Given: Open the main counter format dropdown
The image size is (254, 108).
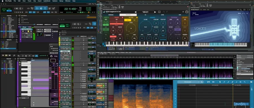Looking at the screenshot, I should coord(77,9).
